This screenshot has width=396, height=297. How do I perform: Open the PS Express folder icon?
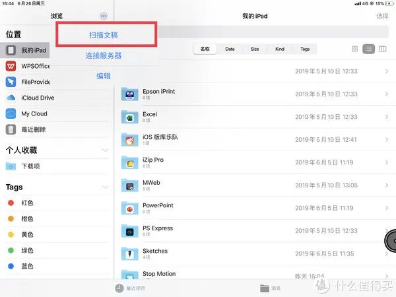130,231
